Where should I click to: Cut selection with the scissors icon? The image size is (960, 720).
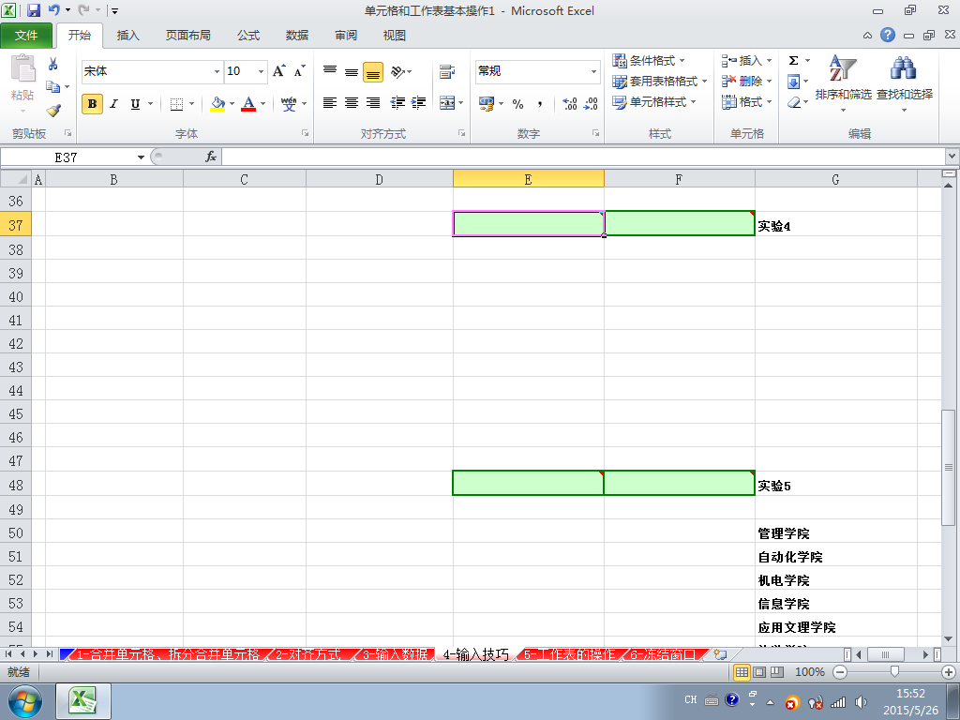click(53, 64)
